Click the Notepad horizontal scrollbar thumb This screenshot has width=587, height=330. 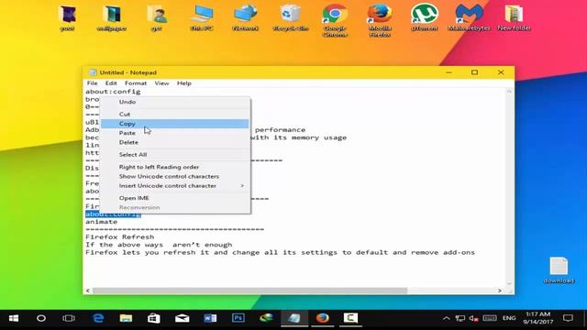[249, 291]
